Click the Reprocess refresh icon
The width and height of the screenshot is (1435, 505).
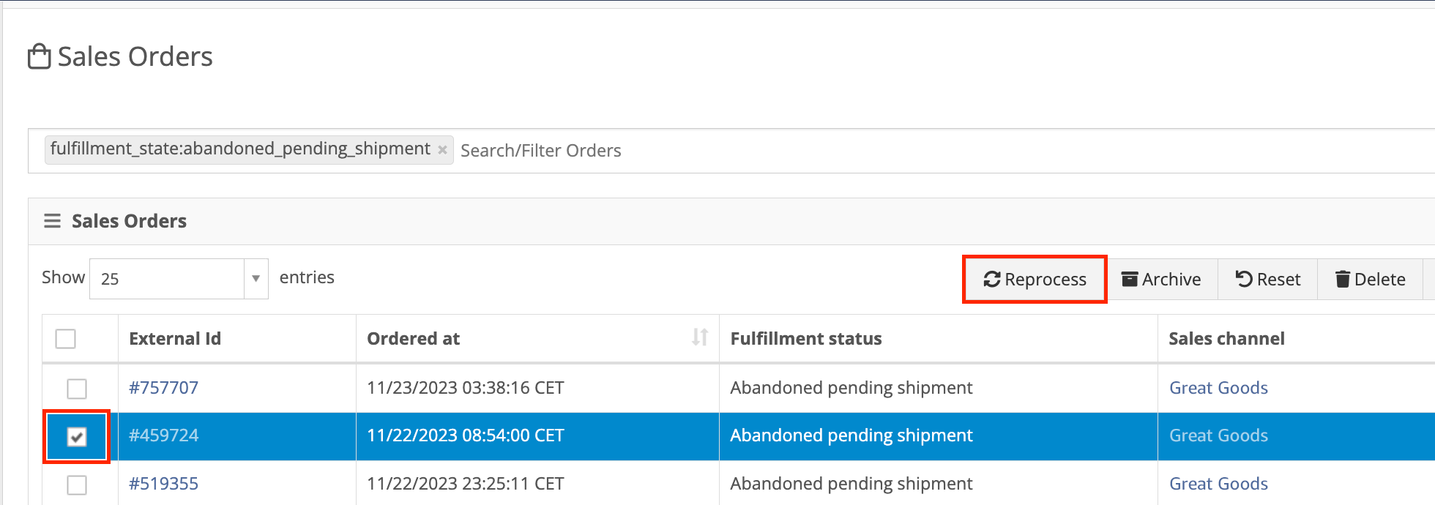click(x=991, y=280)
